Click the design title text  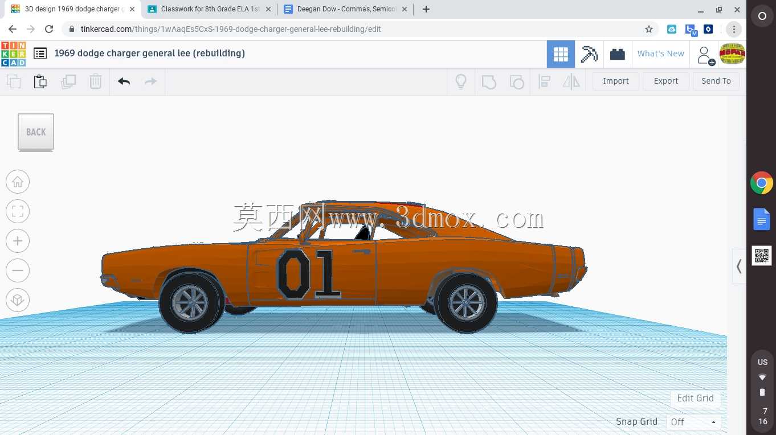click(150, 54)
